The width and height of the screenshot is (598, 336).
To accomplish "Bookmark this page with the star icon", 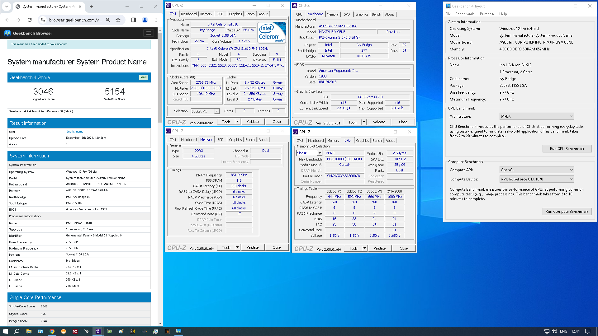I will [118, 20].
